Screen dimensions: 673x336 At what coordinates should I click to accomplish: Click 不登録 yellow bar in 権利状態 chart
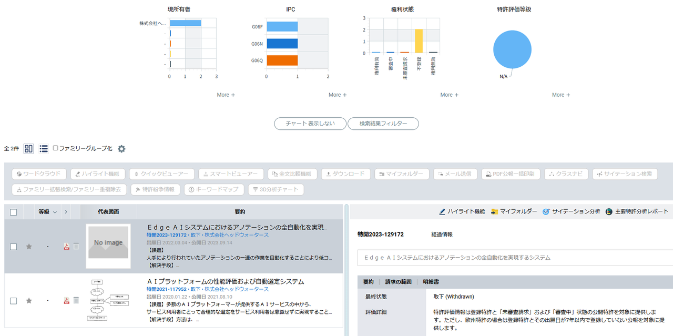(419, 41)
